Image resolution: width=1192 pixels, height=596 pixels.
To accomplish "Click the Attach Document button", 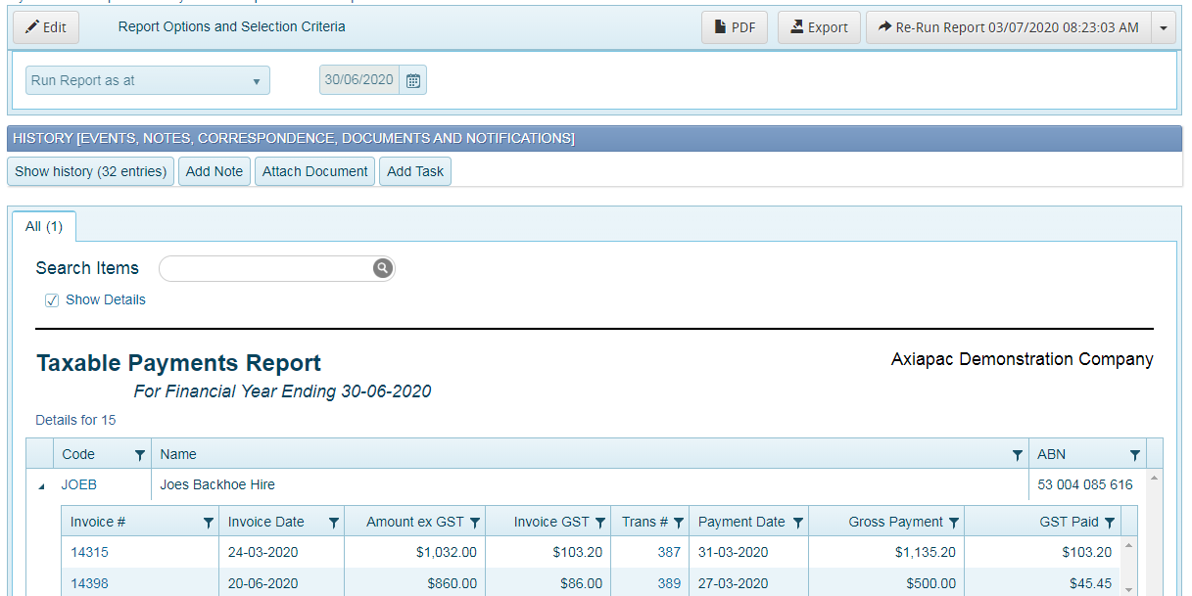I will (314, 171).
